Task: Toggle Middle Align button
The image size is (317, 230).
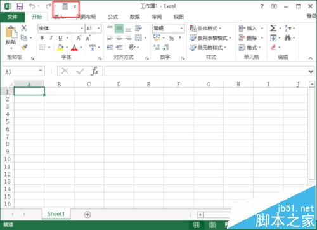Action: [x=119, y=29]
